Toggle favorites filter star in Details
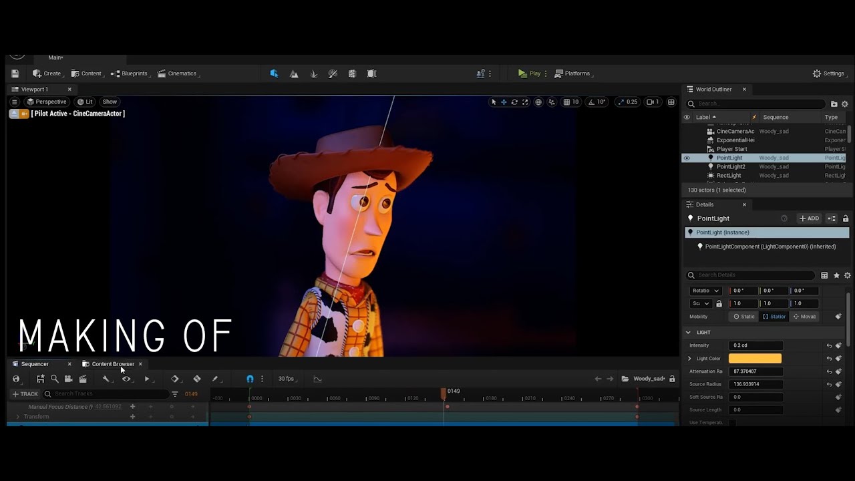This screenshot has height=481, width=855. coord(836,275)
